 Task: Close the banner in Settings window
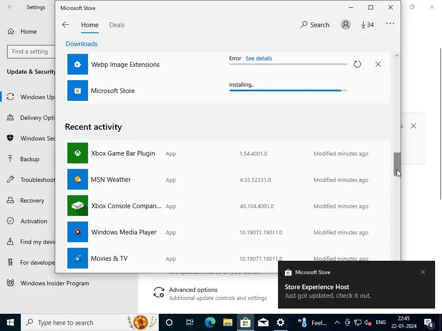(413, 126)
